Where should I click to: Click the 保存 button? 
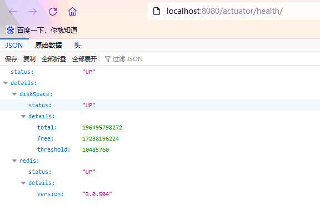coord(11,59)
